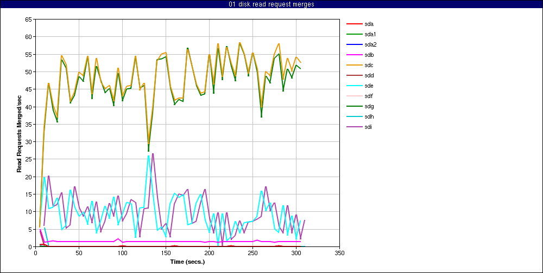Image resolution: width=543 pixels, height=273 pixels.
Task: Click the magenta line swatch beside sdb
Action: 353,55
